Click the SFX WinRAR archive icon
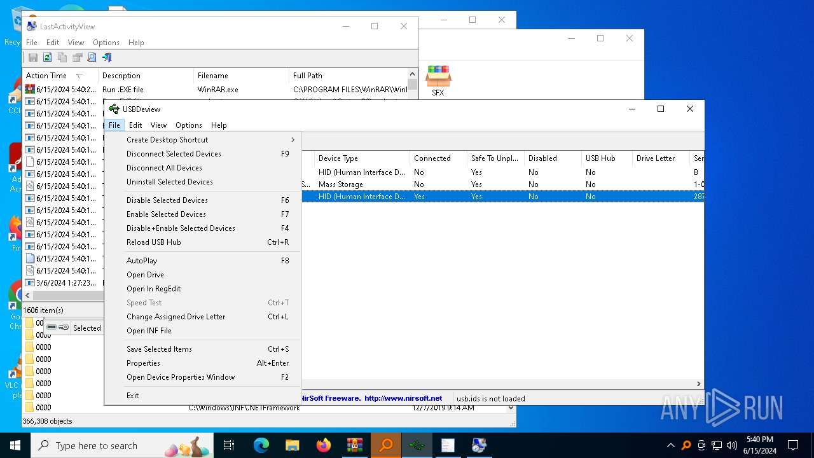Viewport: 814px width, 458px height. (438, 81)
